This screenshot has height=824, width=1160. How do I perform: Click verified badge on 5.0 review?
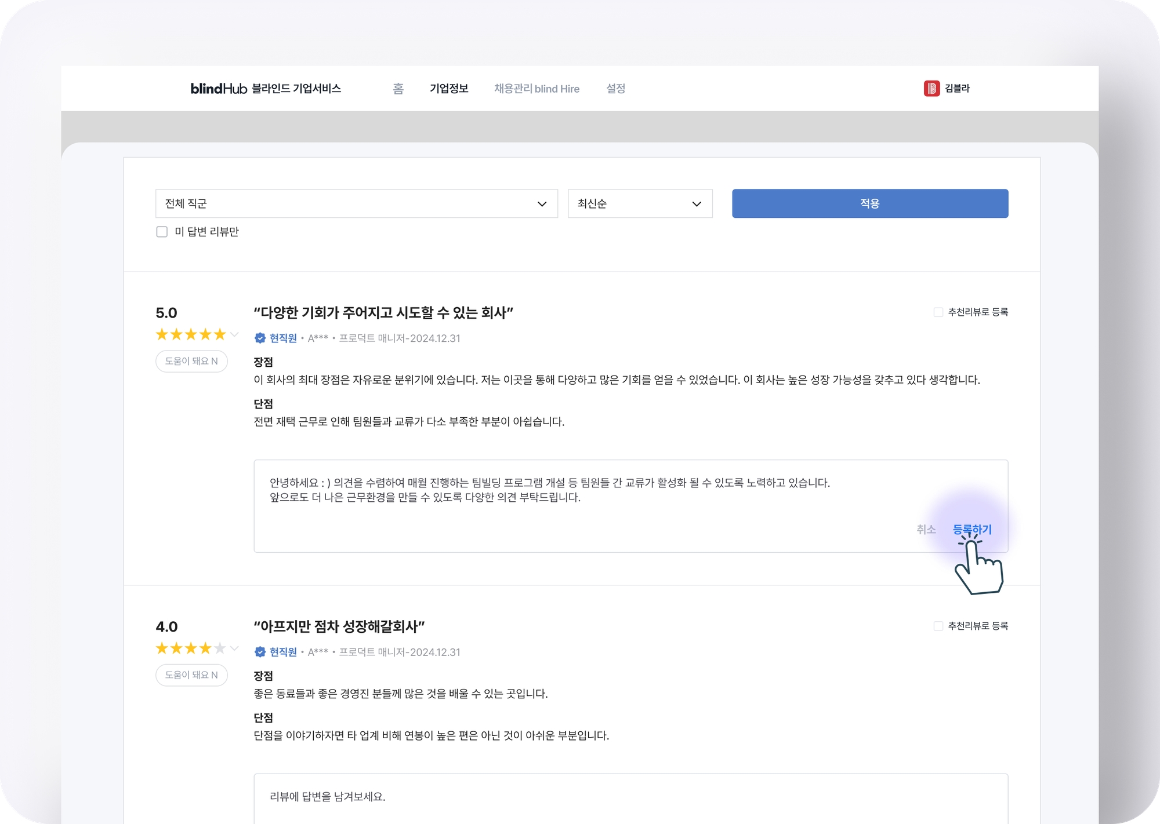[x=260, y=338]
